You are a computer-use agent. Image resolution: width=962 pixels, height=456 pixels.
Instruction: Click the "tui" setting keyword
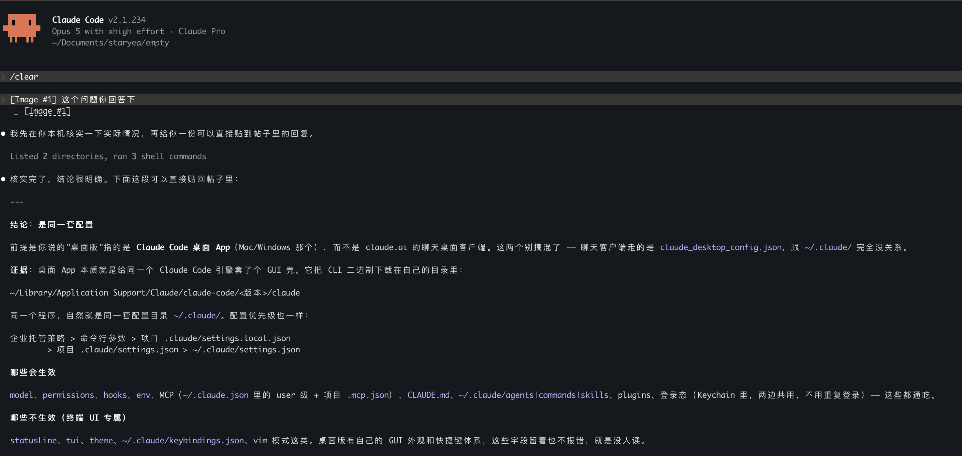pyautogui.click(x=73, y=441)
